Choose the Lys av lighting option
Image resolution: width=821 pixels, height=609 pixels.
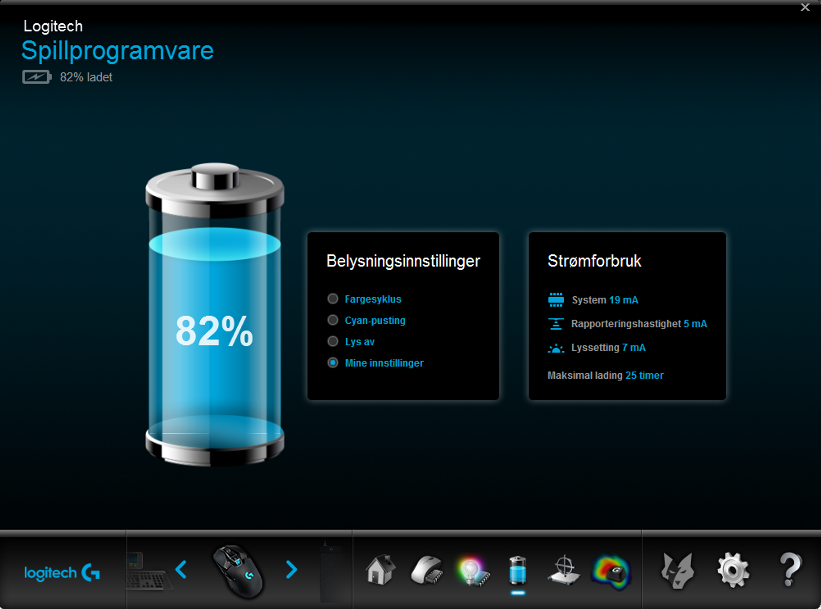333,341
